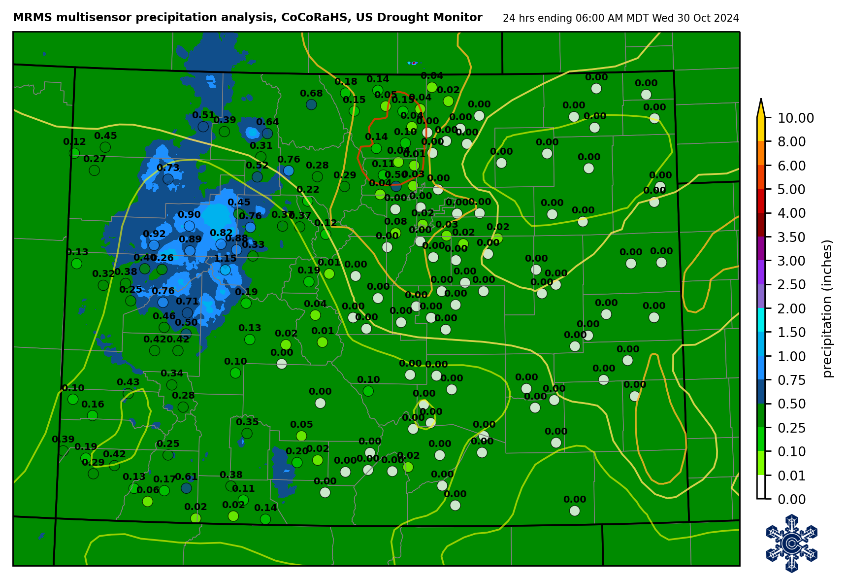This screenshot has width=847, height=578.
Task: Click the 0.68 precipitation station dot
Action: tap(311, 104)
